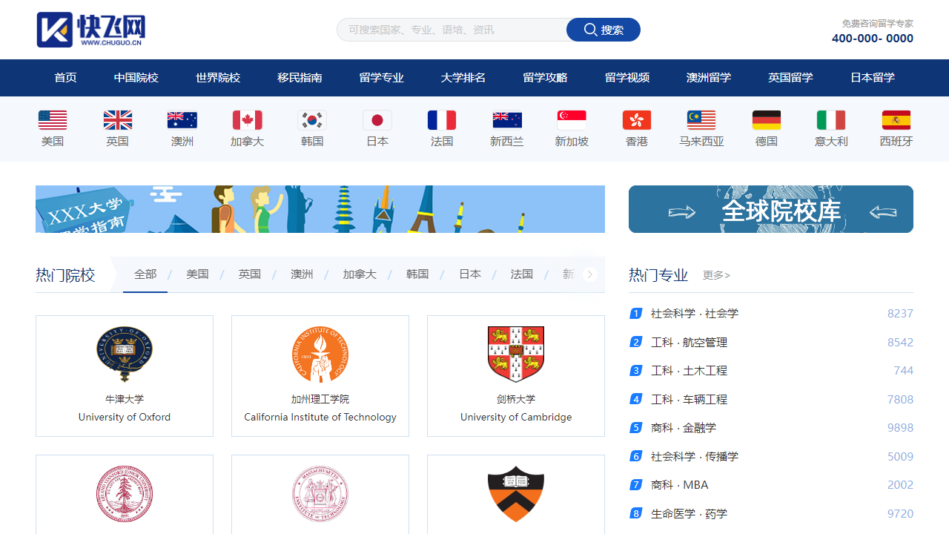Select the 加拿大 Canada flag icon
Image resolution: width=949 pixels, height=534 pixels.
tap(247, 119)
